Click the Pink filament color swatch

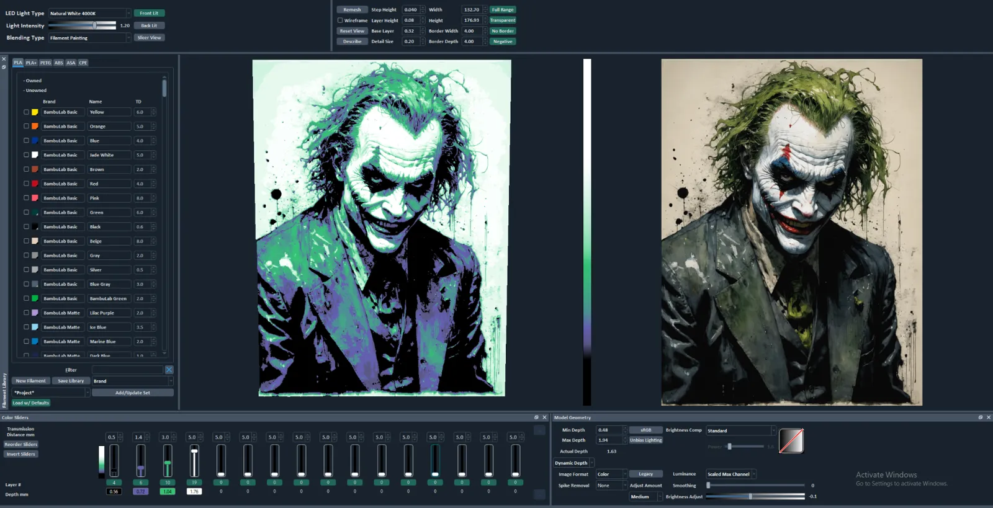[x=35, y=198]
